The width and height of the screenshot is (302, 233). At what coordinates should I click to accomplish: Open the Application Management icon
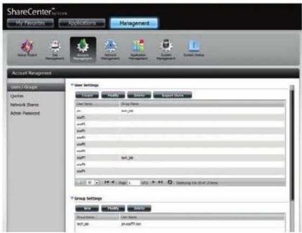138,50
